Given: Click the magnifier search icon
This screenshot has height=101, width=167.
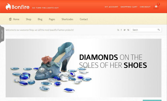Looking at the screenshot, I should pyautogui.click(x=159, y=30).
